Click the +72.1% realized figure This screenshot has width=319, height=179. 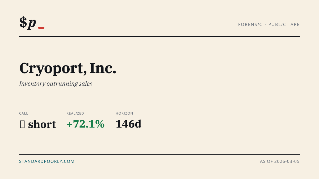pos(86,124)
